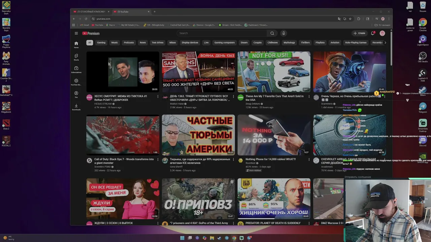Go to Home in YouTube sidebar
The width and height of the screenshot is (431, 242).
point(76,45)
